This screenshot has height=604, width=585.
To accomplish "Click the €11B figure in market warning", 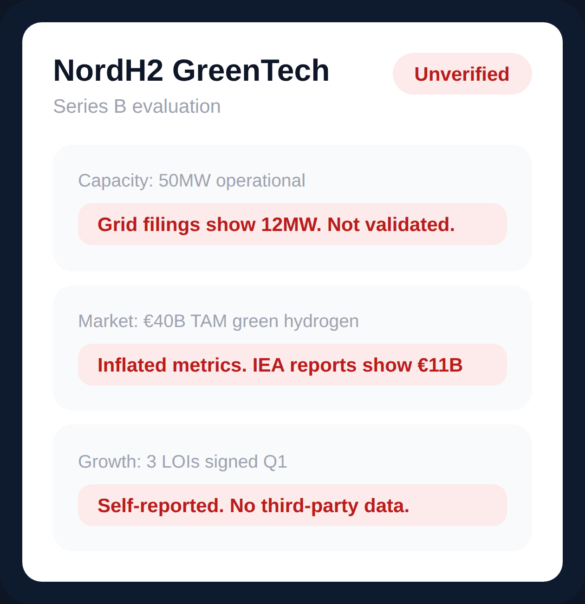I will (440, 365).
